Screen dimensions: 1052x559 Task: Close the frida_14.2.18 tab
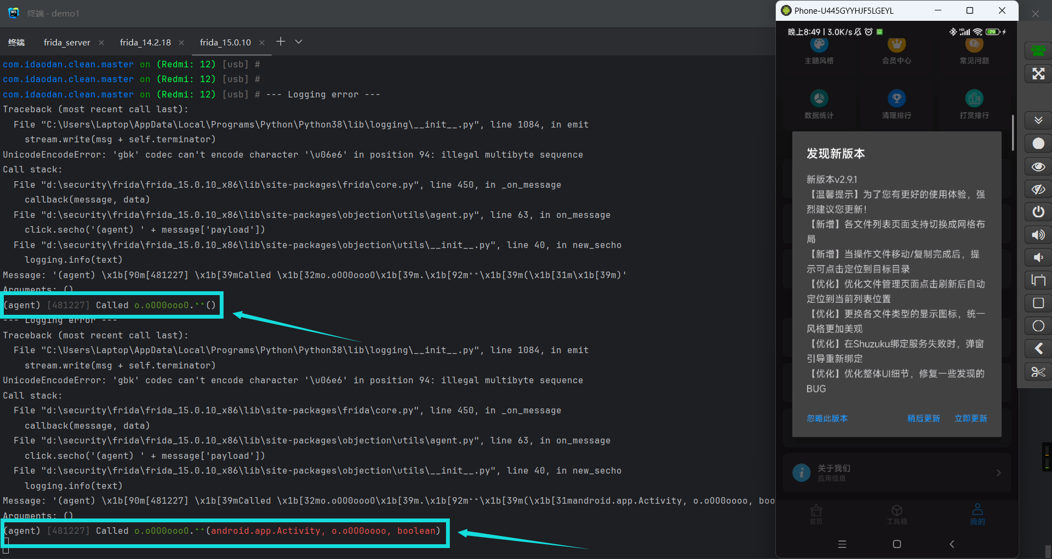point(181,43)
